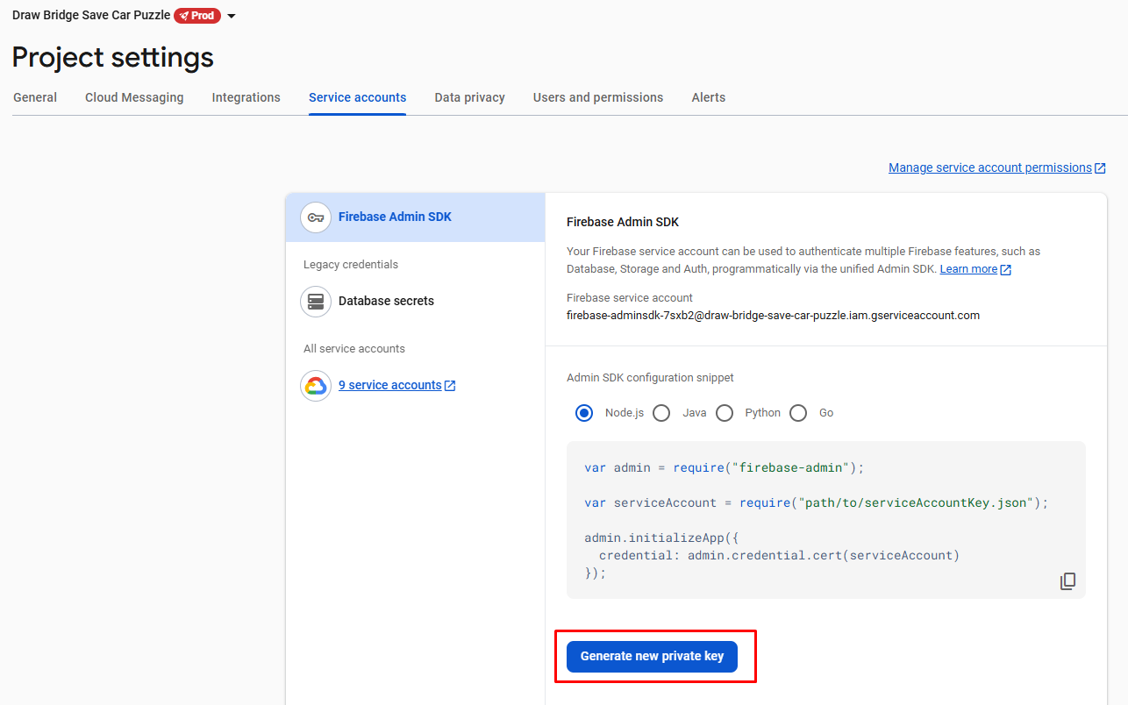1128x705 pixels.
Task: Select the Java radio button
Action: tap(661, 413)
